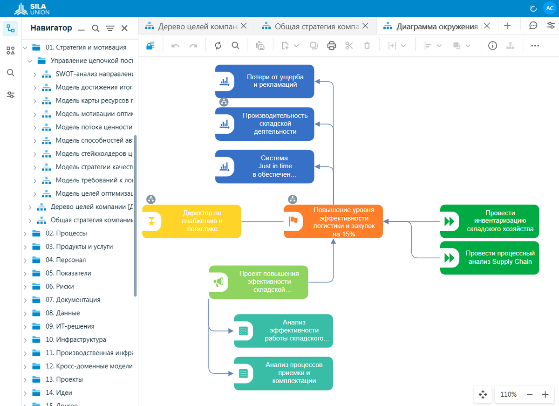The image size is (559, 406).
Task: Expand the 05. Показатели folder
Action: tap(25, 273)
